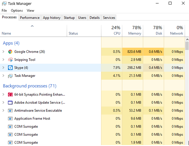Open the Services tab
Screen dimensions: 189x146
[x=109, y=18]
